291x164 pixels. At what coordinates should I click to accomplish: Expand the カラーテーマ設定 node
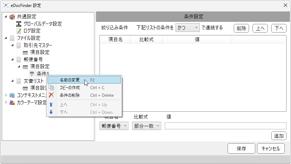click(x=6, y=102)
